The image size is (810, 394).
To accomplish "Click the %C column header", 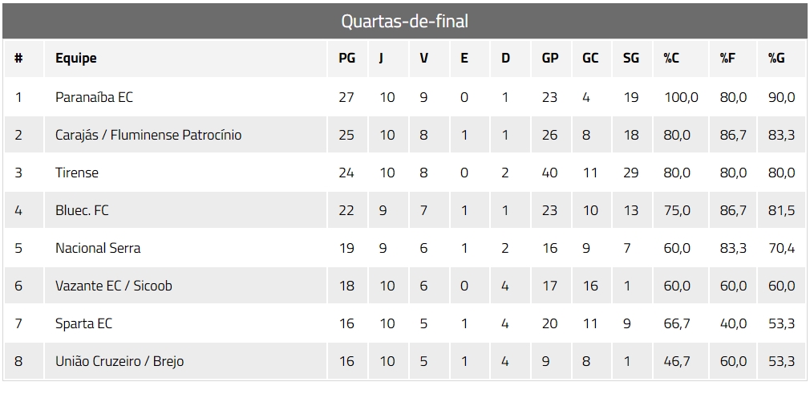I will pyautogui.click(x=672, y=58).
